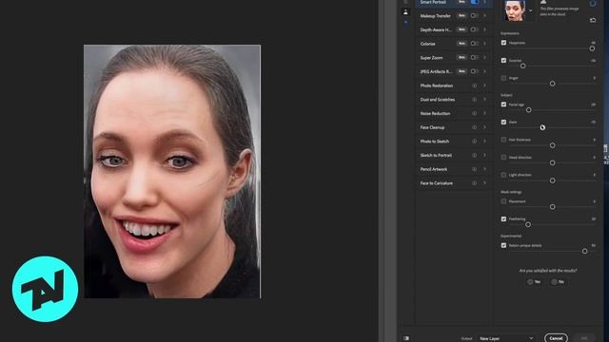Click the No satisfaction button
Viewport: 609px width, 342px height.
558,282
